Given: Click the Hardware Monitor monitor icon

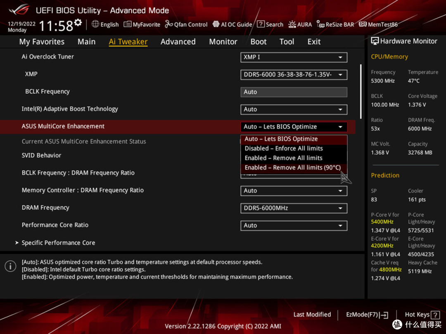Looking at the screenshot, I should (x=375, y=41).
